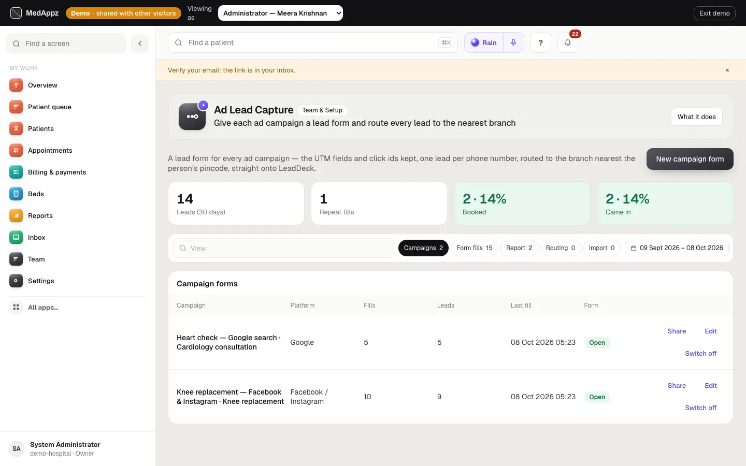Screen dimensions: 746x466
Task: Open the Team screen
Action: (78, 259)
